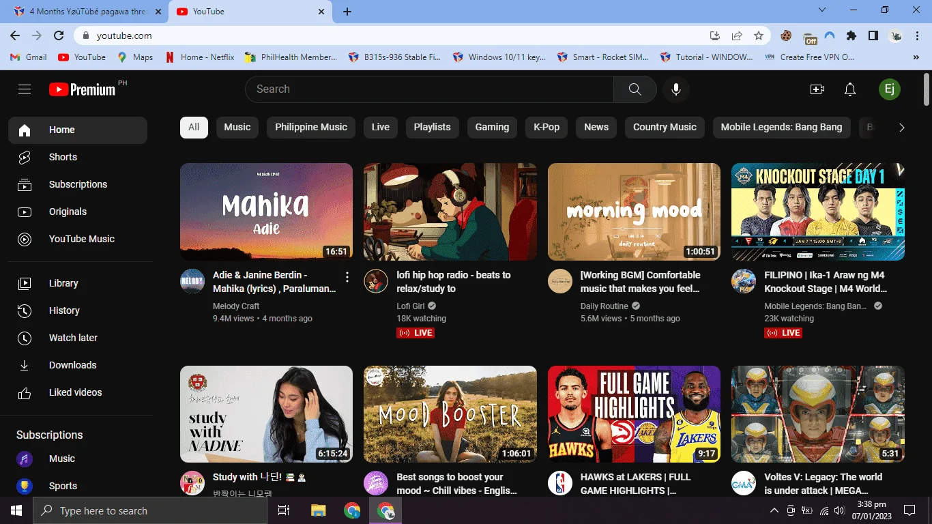
Task: Open the Ej account avatar menu
Action: tap(889, 89)
